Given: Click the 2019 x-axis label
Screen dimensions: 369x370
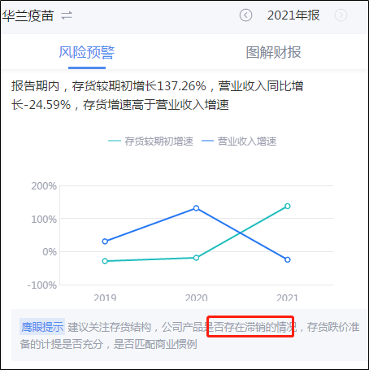Looking at the screenshot, I should click(x=105, y=298).
